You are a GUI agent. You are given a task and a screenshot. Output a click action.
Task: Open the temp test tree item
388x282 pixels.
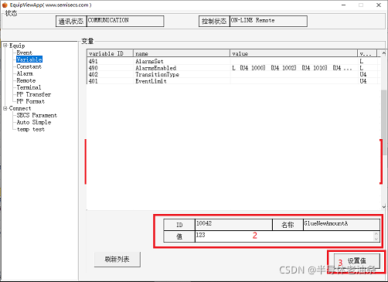coord(31,129)
